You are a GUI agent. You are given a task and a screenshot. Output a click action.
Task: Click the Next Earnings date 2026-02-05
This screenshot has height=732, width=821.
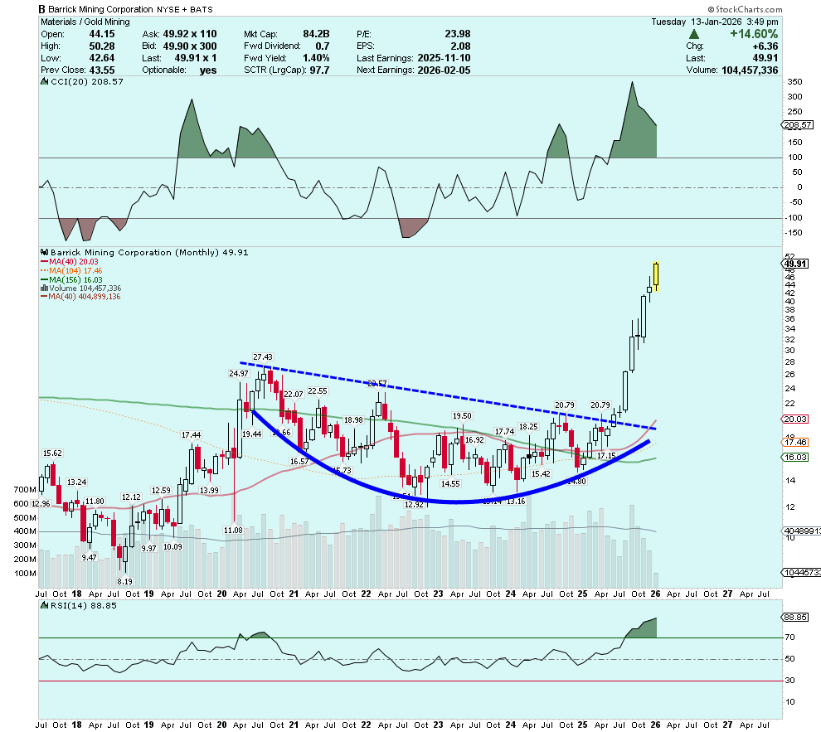[x=444, y=70]
